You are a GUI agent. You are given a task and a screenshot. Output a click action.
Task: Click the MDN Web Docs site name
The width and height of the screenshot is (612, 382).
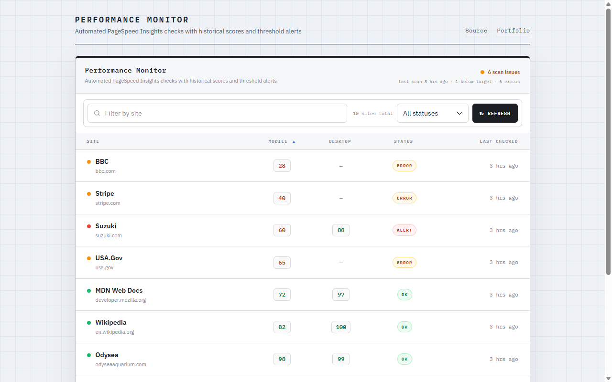coord(119,290)
